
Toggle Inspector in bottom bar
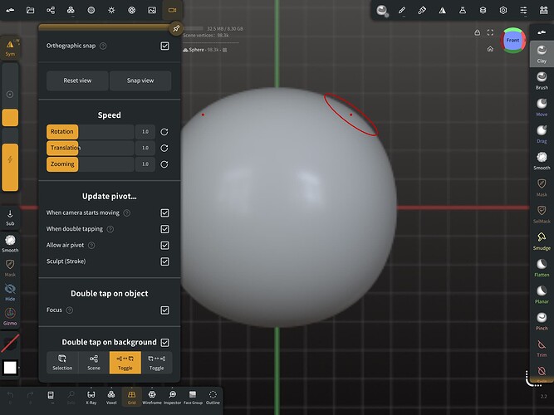pos(173,397)
